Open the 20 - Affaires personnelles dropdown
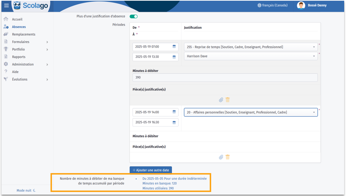 [251, 112]
